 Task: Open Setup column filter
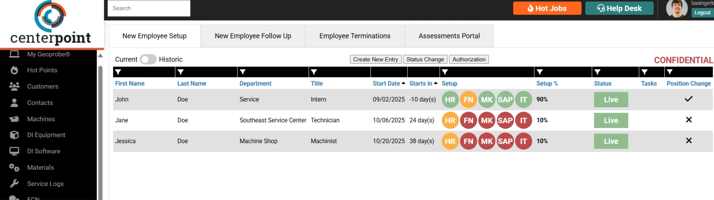[445, 72]
